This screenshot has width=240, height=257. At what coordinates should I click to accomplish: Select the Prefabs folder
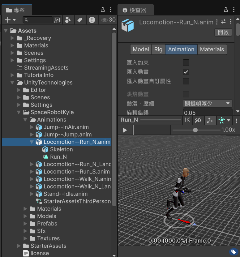pyautogui.click(x=47, y=224)
